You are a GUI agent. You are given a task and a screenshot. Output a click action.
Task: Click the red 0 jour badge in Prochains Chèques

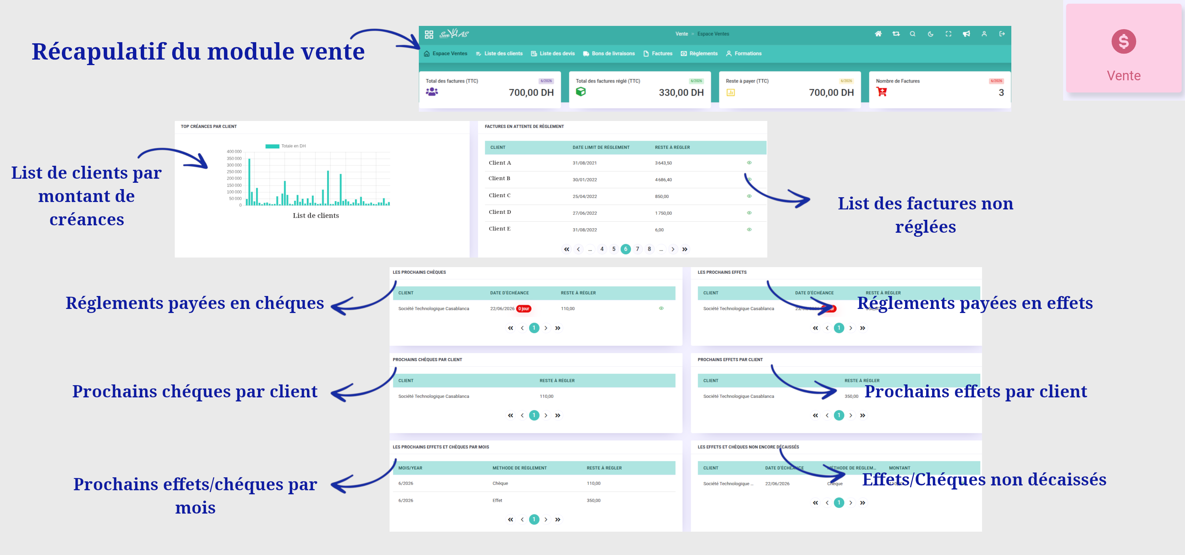click(524, 309)
